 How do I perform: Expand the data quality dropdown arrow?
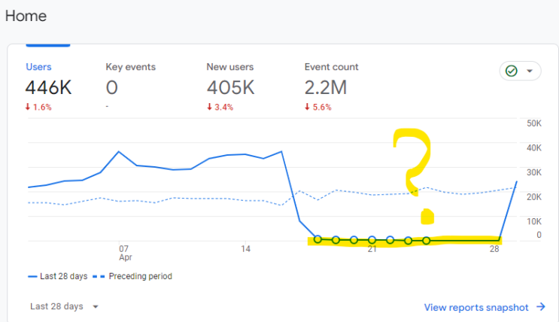pyautogui.click(x=530, y=71)
